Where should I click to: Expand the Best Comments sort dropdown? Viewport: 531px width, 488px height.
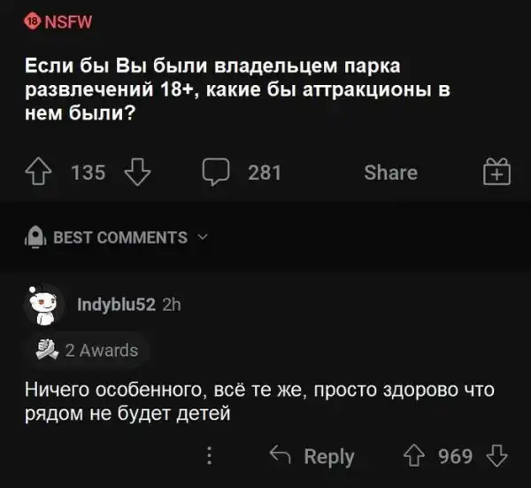point(119,237)
